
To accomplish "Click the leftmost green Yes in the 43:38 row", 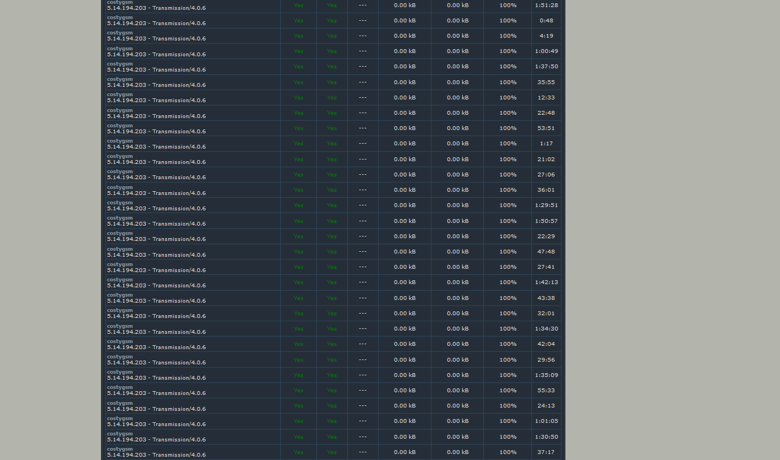I will [x=298, y=298].
